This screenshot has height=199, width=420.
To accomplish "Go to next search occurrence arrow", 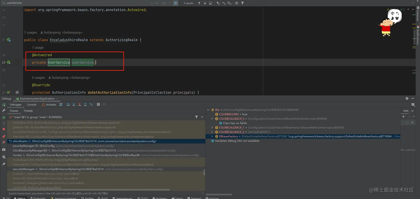I will (205, 3).
